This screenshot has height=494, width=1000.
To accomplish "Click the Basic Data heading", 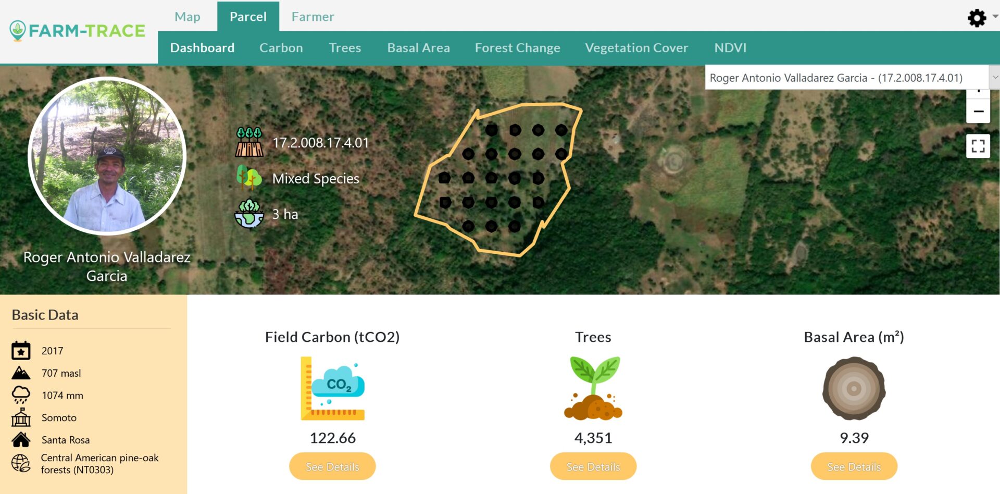I will (45, 315).
